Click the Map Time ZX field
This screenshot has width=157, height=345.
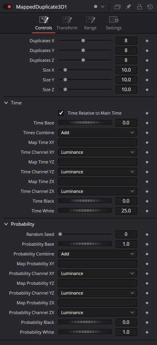(x=97, y=181)
